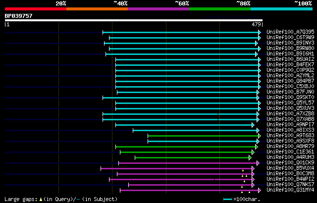Click the green ~80% identity legend segment
This screenshot has height=203, width=317.
[x=220, y=9]
